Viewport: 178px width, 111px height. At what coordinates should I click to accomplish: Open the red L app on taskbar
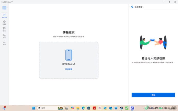click(94, 108)
